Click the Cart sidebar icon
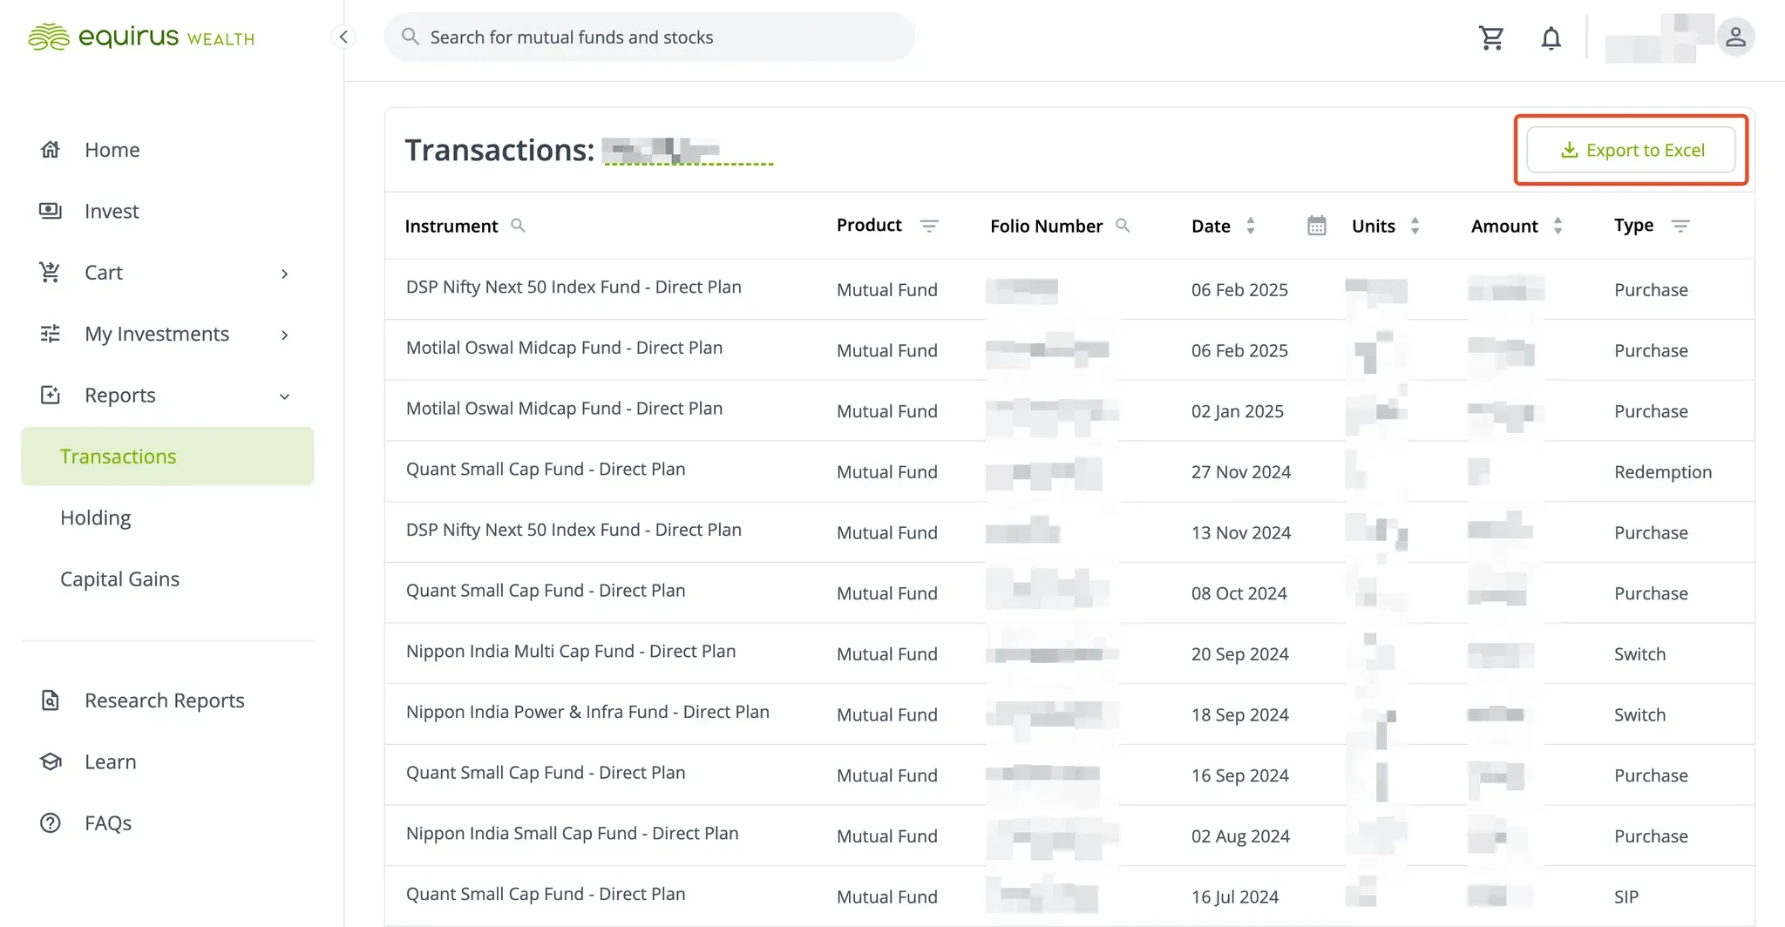1785x927 pixels. 51,272
